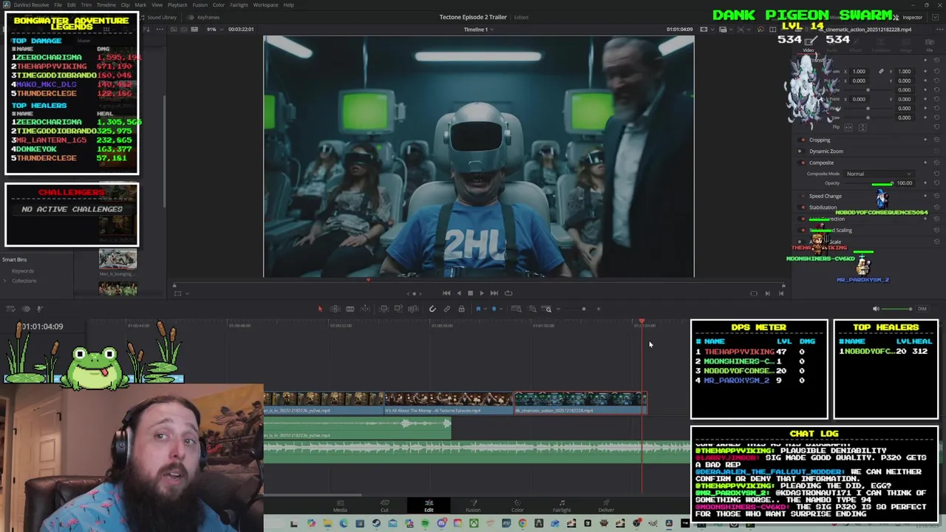Toggle the Stabilization enable switch
Screen dimensions: 946x532
[x=802, y=208]
